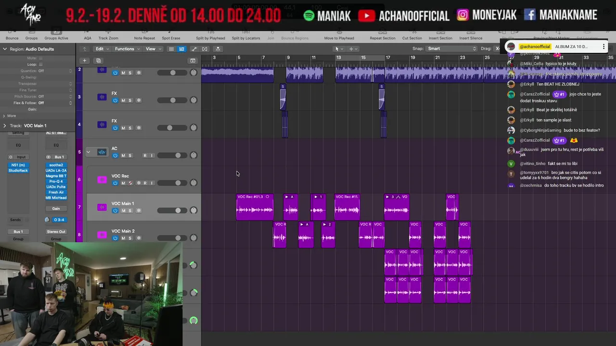Freeze the VOC Rec track

(x=139, y=183)
